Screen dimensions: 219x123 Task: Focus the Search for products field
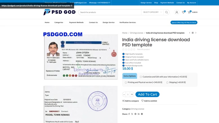tap(110, 12)
